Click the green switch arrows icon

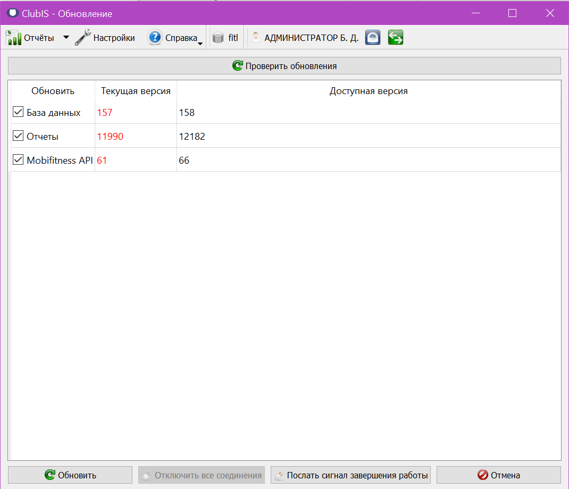pyautogui.click(x=396, y=37)
